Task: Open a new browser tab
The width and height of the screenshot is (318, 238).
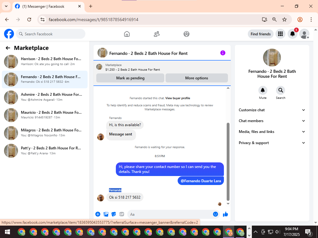Action: (91, 6)
